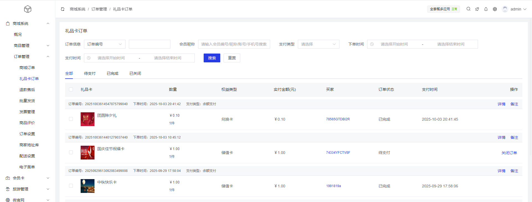The image size is (532, 202).
Task: Open 退款售后 in the sidebar
Action: click(x=27, y=90)
